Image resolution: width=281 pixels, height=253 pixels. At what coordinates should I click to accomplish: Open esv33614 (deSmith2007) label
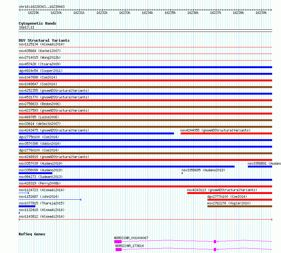coord(40,124)
